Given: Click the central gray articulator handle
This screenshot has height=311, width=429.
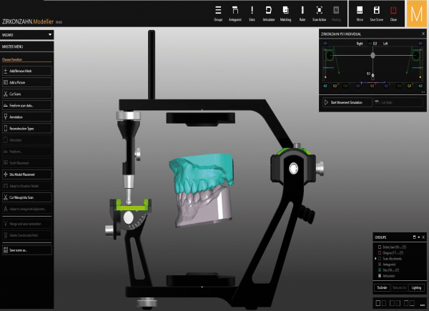Looking at the screenshot, I should pos(373,55).
